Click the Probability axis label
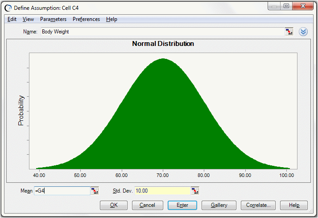 (21, 111)
